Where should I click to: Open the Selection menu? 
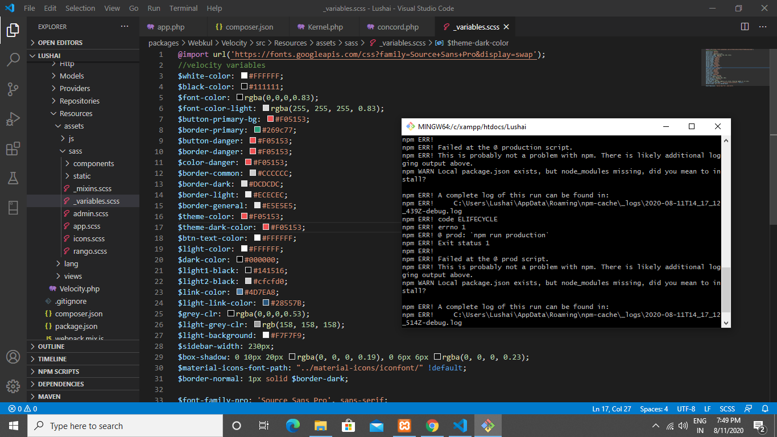point(80,8)
